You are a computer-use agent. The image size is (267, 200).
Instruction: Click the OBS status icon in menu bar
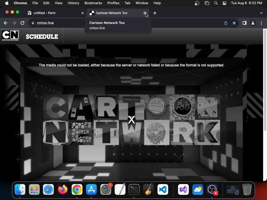[197, 3]
